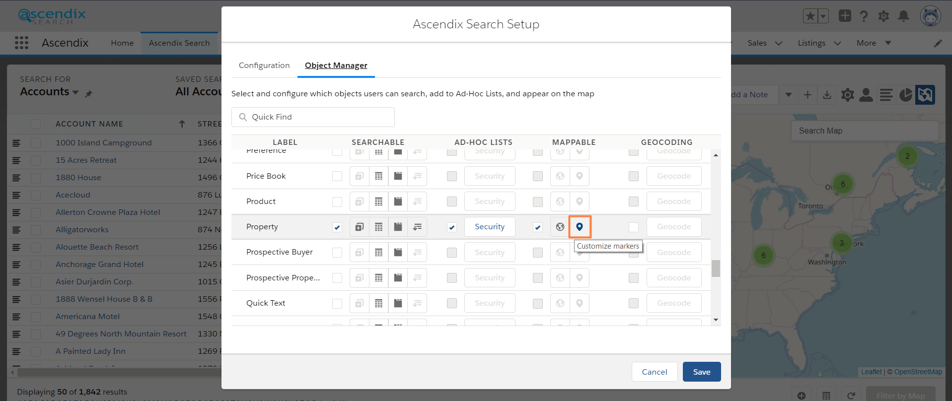This screenshot has height=401, width=952.
Task: Open row actions menu for Acecloud
Action: point(16,195)
